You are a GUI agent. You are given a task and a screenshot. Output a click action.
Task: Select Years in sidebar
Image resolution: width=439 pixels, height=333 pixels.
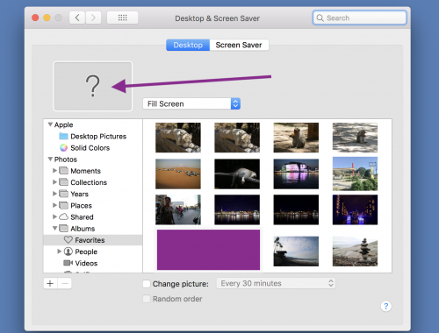click(79, 194)
